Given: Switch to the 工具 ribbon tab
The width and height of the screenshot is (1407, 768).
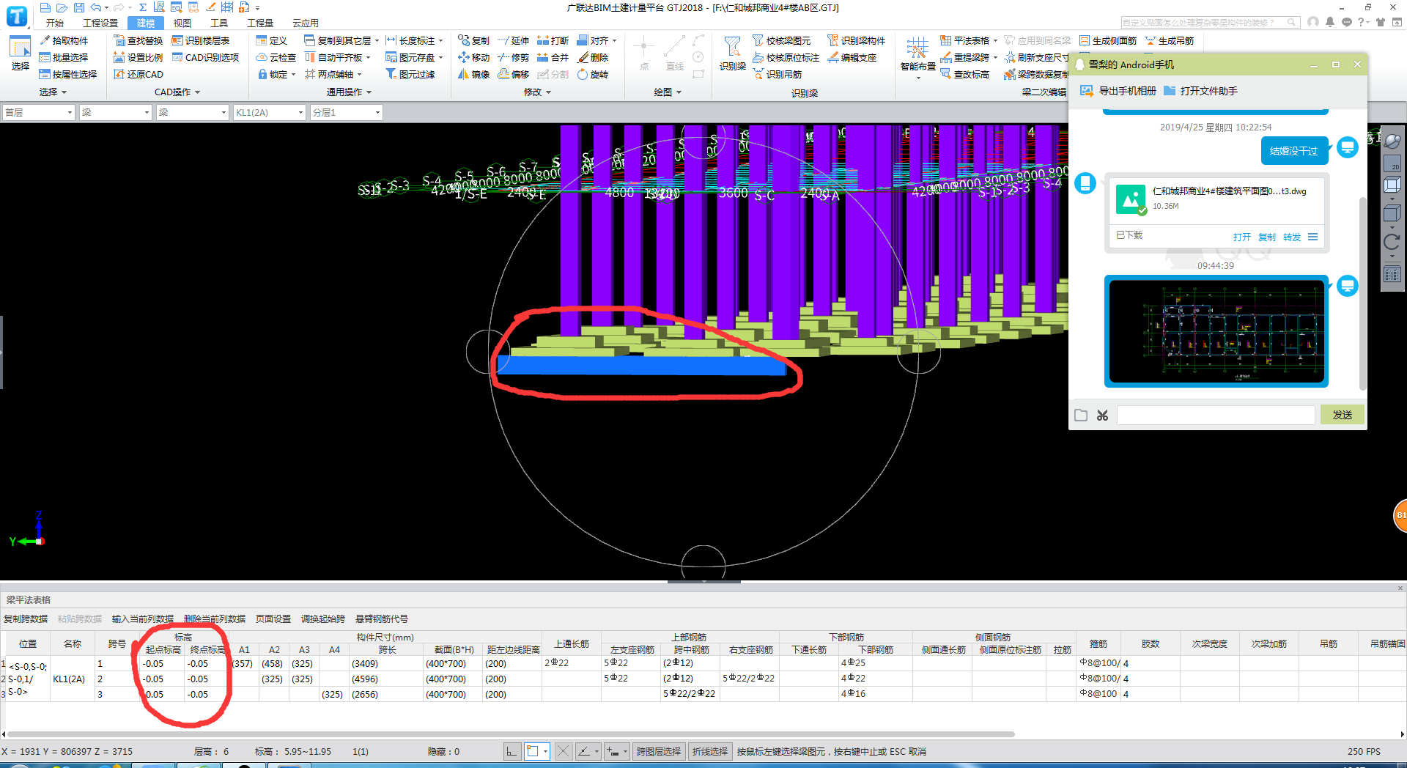Looking at the screenshot, I should pos(219,23).
